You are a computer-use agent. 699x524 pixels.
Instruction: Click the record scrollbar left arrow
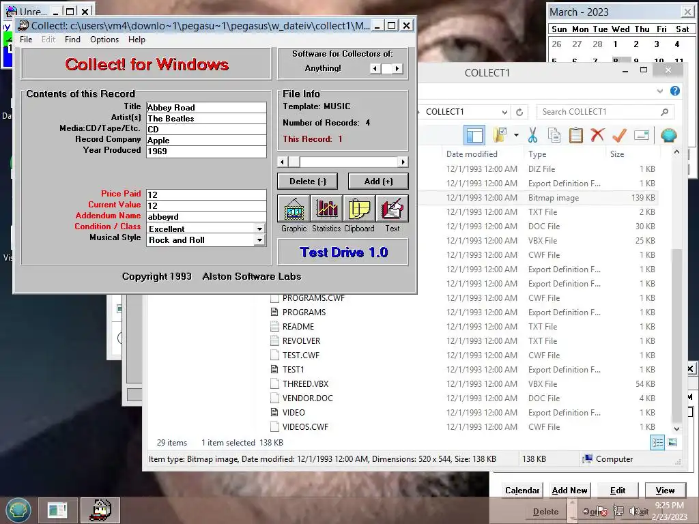[x=282, y=162]
